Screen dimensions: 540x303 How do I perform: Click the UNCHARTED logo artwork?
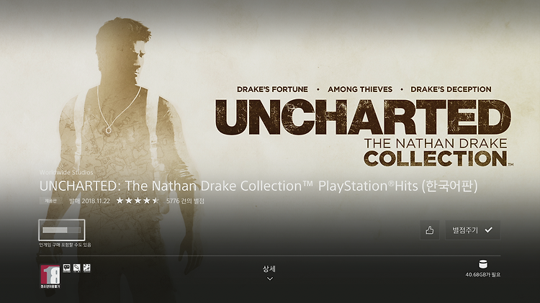pyautogui.click(x=364, y=132)
